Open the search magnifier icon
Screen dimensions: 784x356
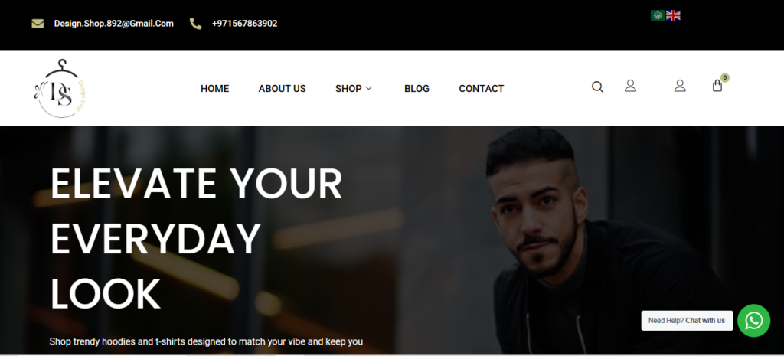point(597,87)
